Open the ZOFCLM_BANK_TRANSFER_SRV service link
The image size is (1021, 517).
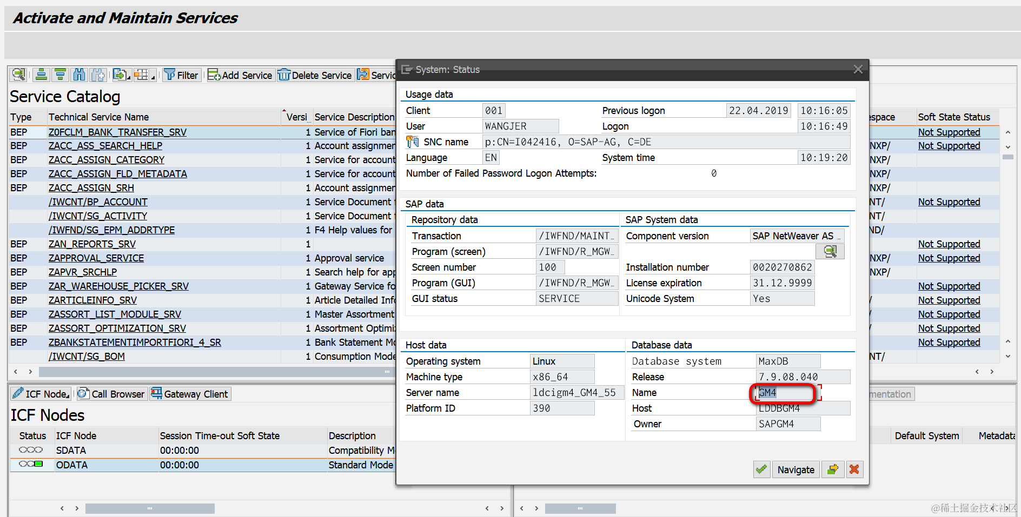117,132
